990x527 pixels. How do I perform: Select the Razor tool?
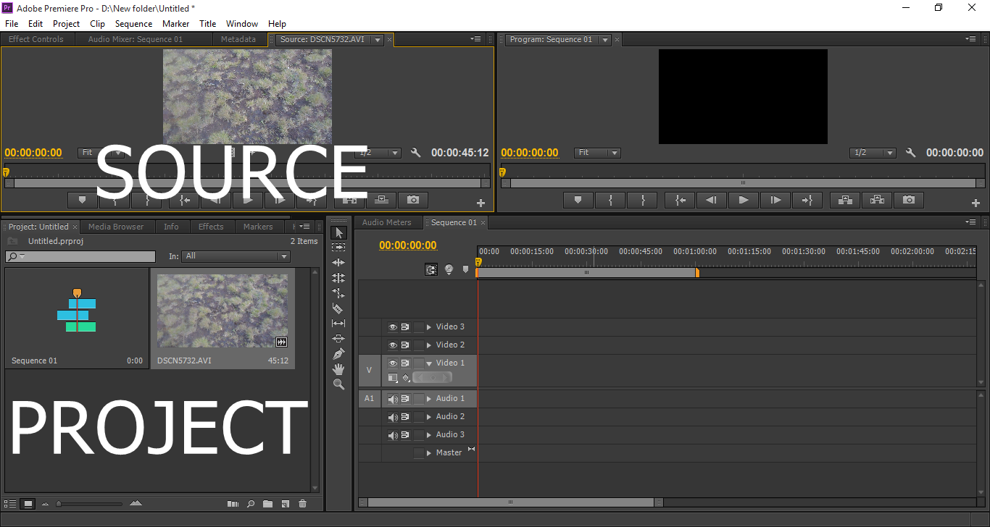[338, 308]
